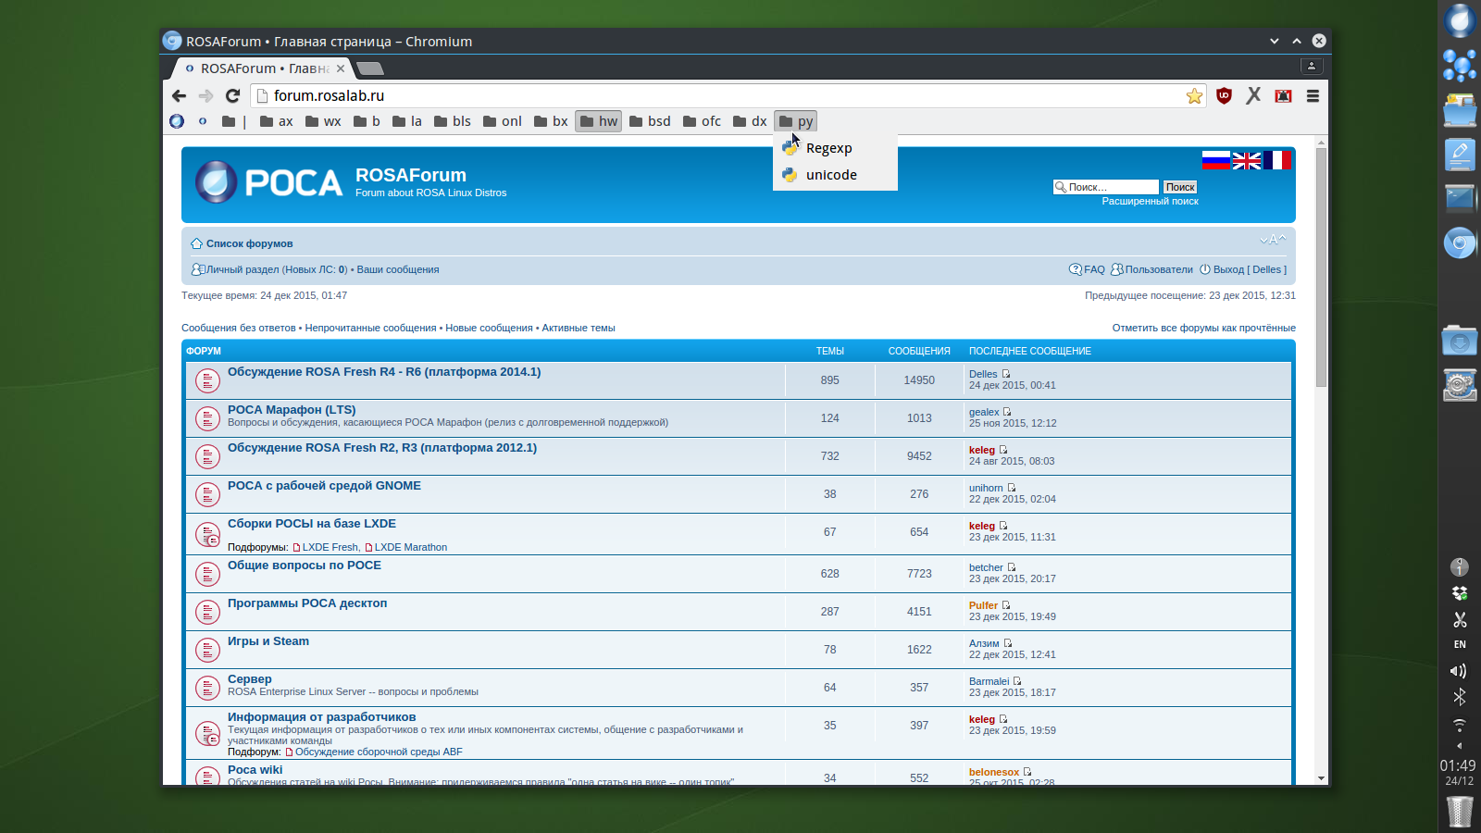
Task: Collapse the py bookmarks folder
Action: (796, 121)
